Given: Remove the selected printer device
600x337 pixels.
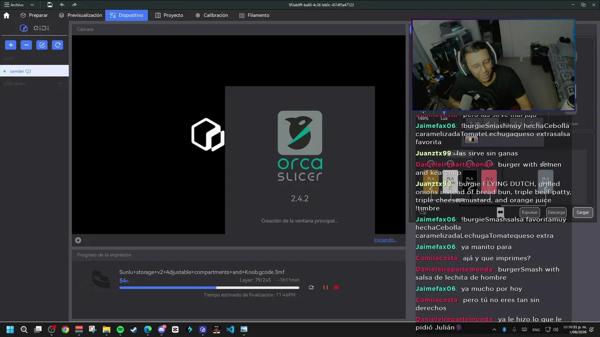Looking at the screenshot, I should click(26, 45).
